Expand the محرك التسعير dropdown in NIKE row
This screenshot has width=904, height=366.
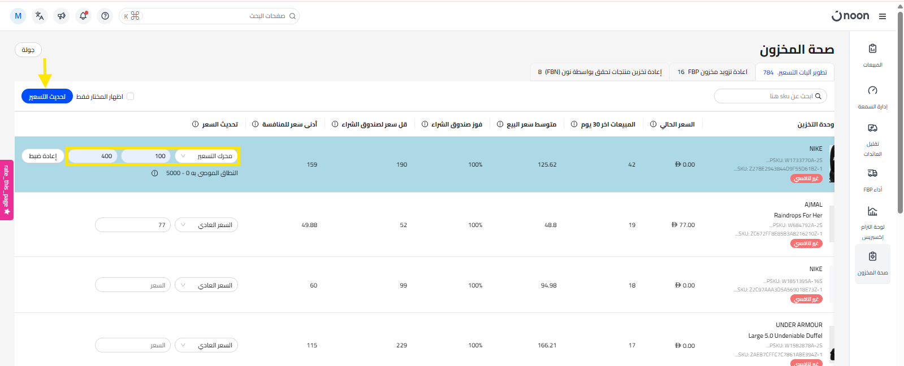click(206, 156)
